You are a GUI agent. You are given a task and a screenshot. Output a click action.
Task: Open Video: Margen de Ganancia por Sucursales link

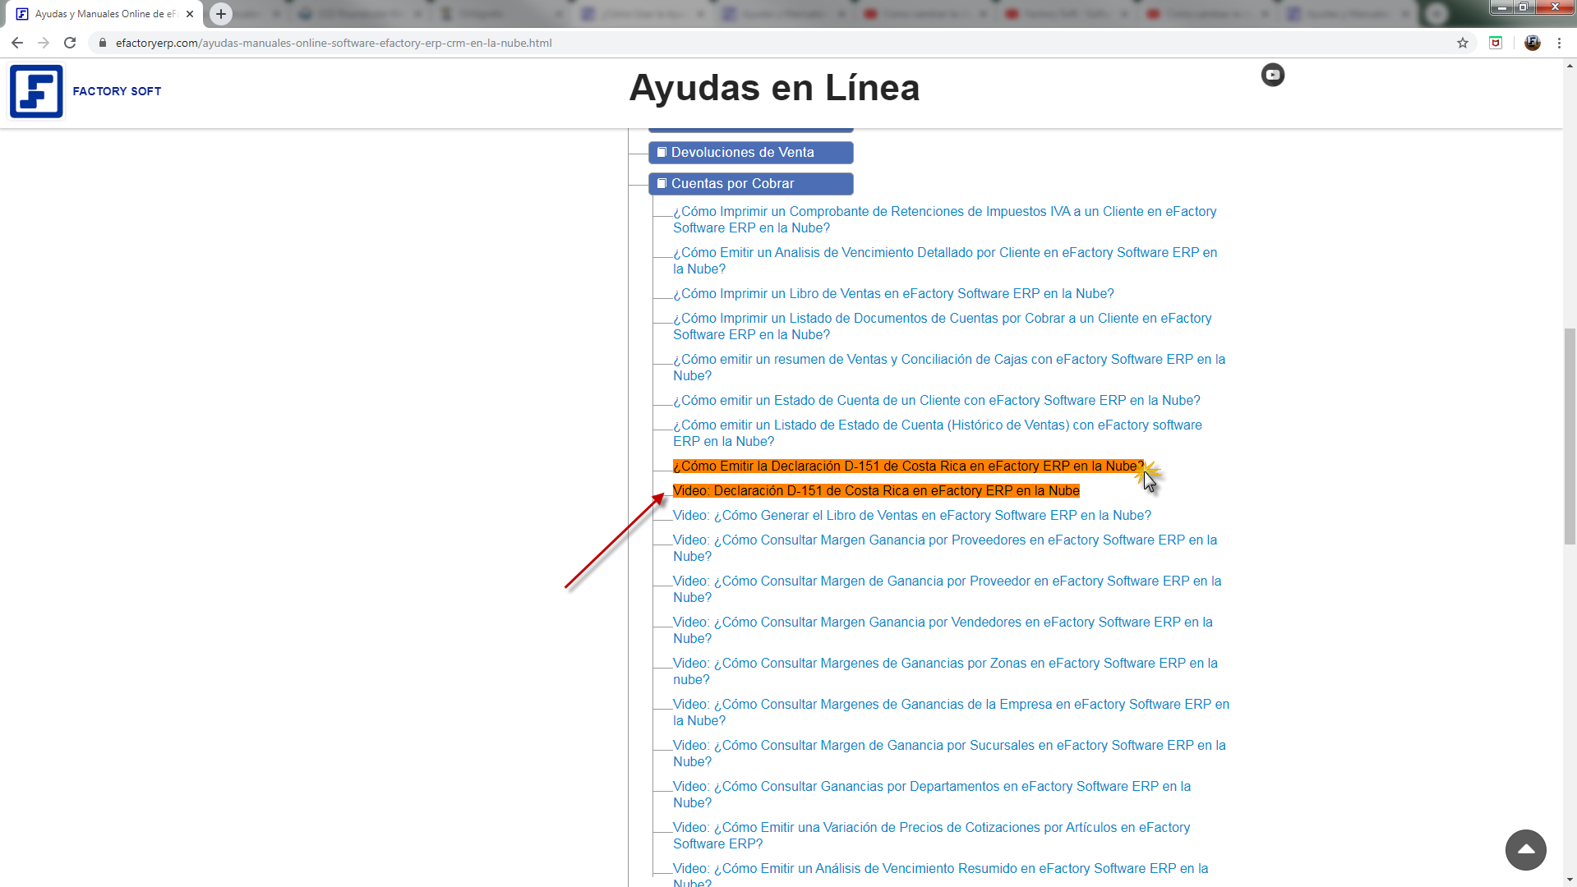pos(949,754)
